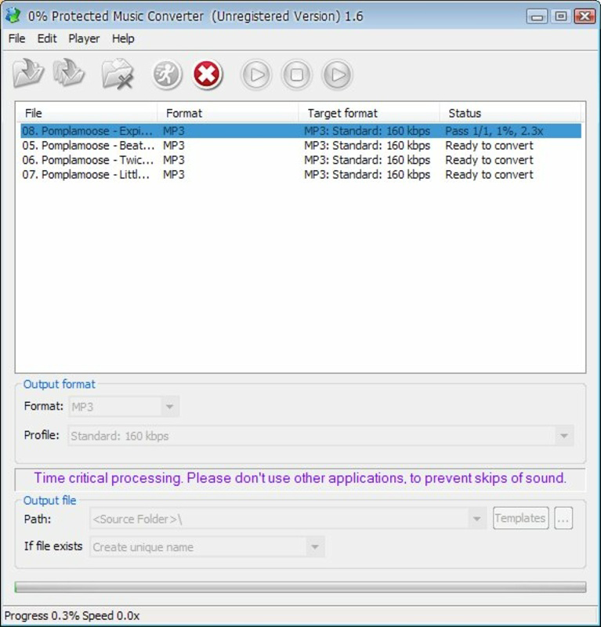The width and height of the screenshot is (601, 627).
Task: Click the Add files folder icon
Action: pos(27,74)
